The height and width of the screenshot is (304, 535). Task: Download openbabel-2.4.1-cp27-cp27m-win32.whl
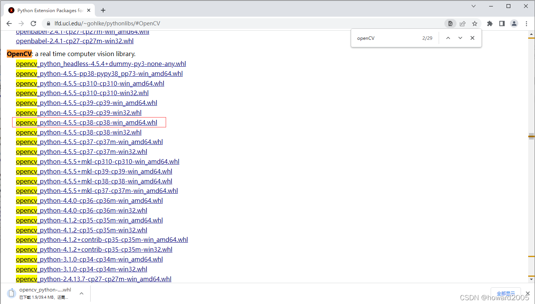click(75, 41)
